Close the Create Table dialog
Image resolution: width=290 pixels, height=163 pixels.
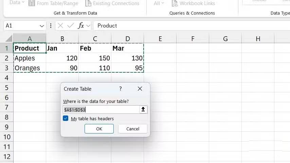(140, 89)
